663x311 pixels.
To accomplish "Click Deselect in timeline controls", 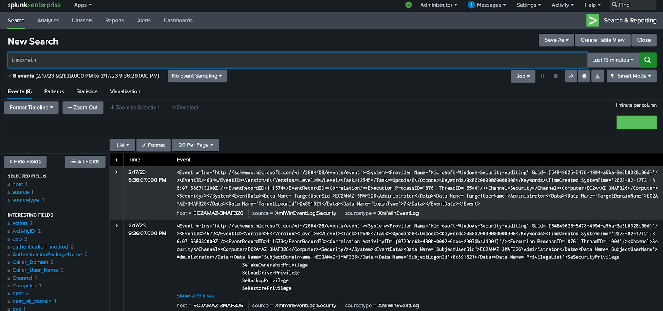I will (185, 108).
